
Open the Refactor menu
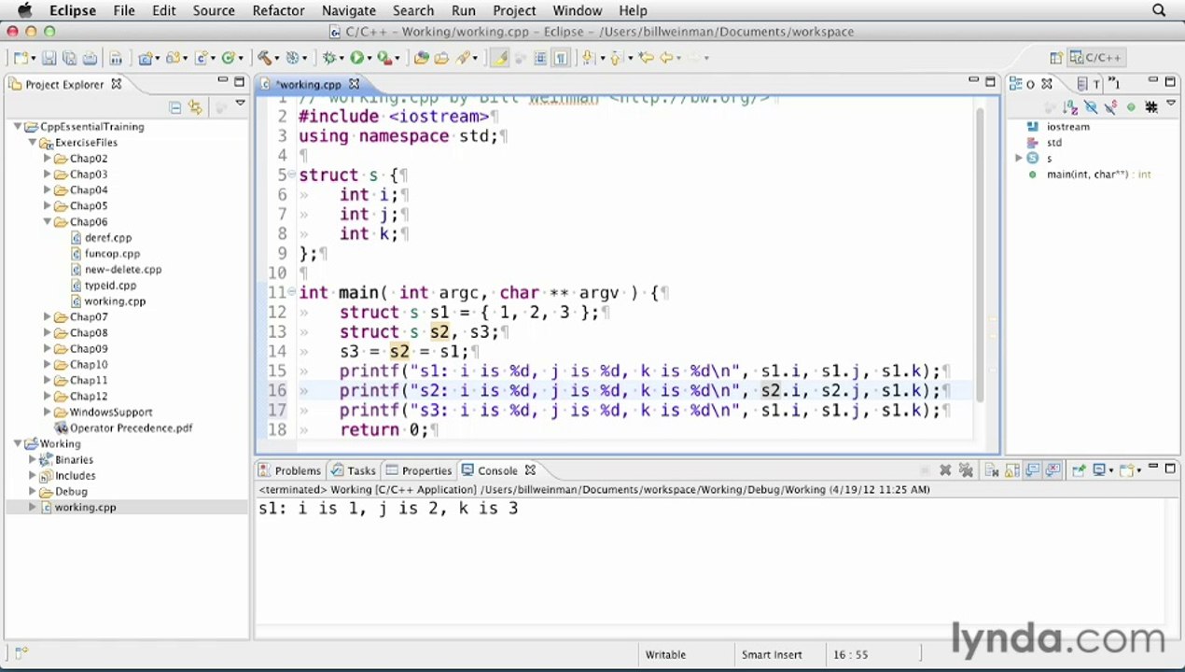[278, 10]
